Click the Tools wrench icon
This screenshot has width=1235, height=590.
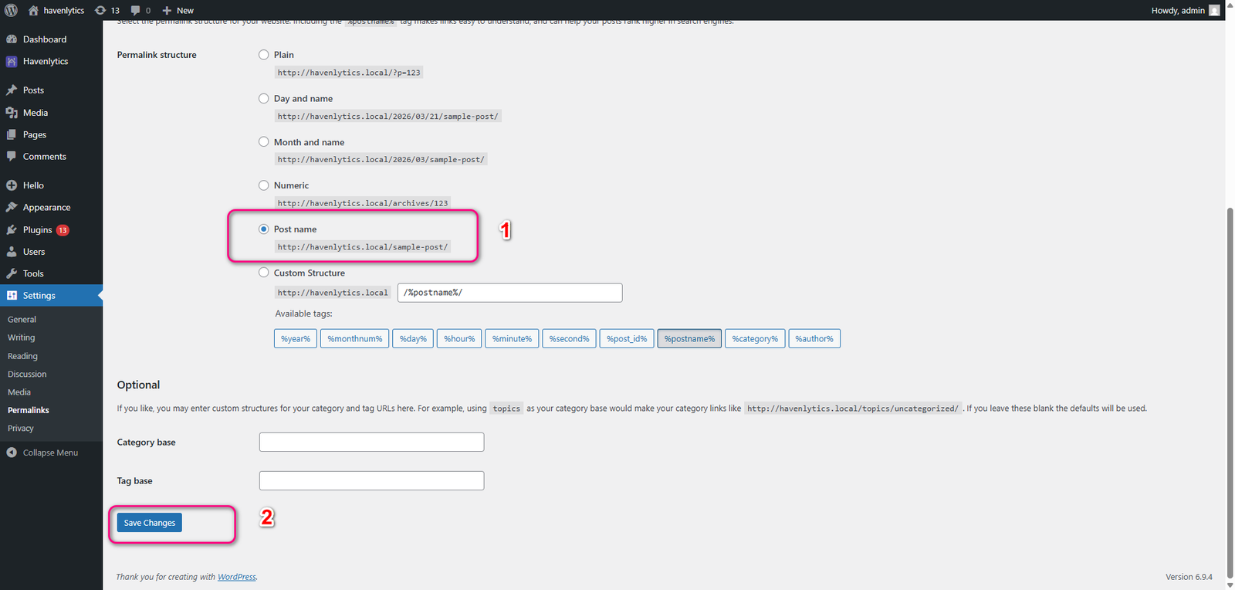[x=12, y=273]
